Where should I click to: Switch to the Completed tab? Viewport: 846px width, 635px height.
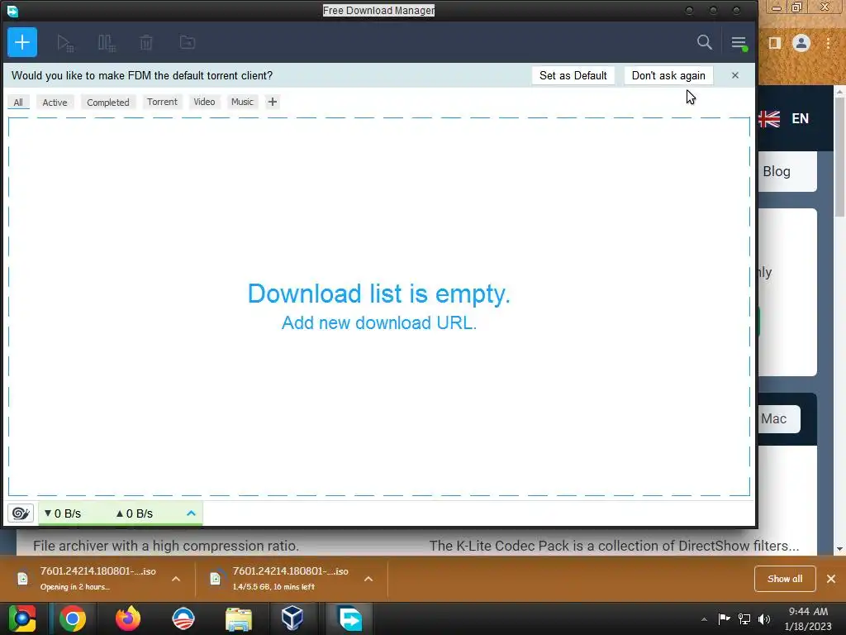click(x=108, y=102)
